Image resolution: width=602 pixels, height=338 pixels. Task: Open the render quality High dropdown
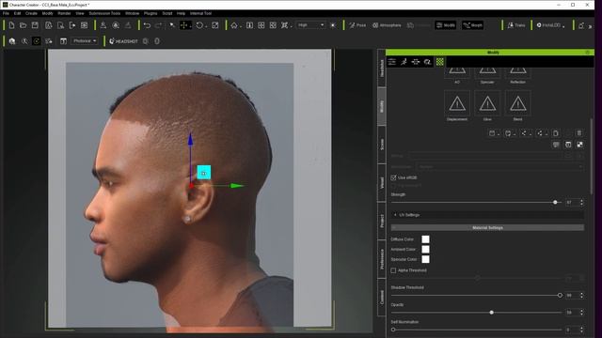310,25
